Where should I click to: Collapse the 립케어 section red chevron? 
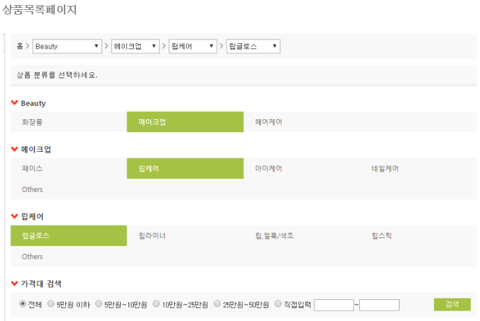[x=15, y=216]
